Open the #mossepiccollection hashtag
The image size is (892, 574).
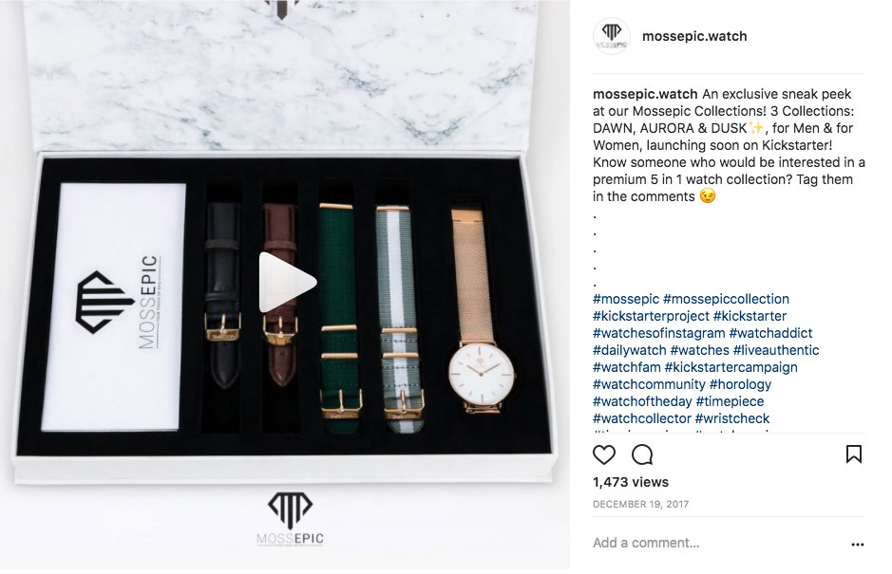click(726, 299)
